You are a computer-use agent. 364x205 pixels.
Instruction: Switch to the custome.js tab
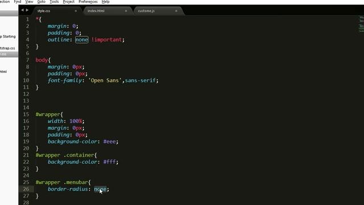point(146,11)
